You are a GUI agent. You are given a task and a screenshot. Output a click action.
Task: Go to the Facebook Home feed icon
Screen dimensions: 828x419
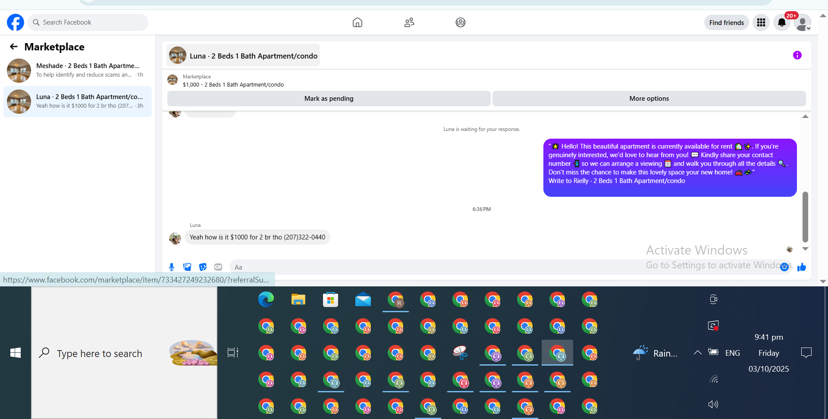pyautogui.click(x=358, y=22)
